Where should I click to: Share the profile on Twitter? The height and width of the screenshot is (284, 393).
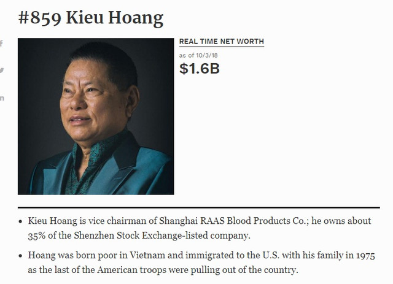coord(2,71)
